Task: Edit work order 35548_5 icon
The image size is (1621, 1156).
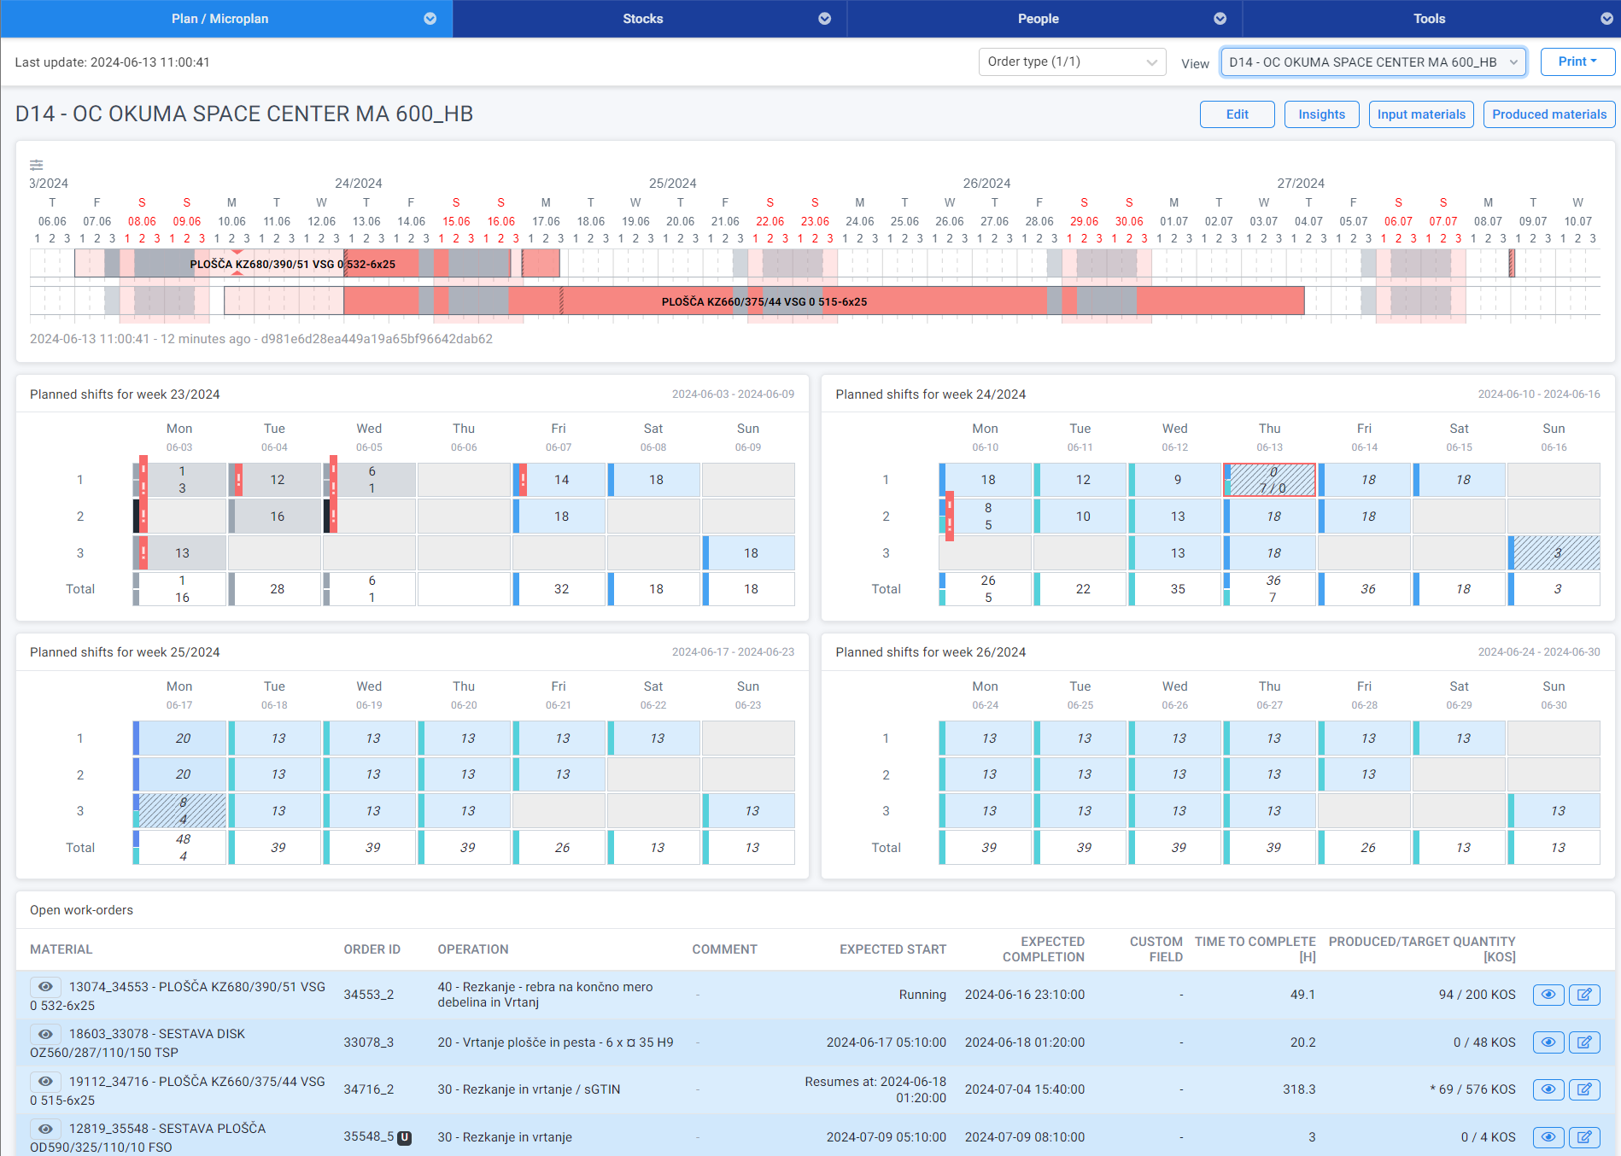Action: click(x=1584, y=1137)
